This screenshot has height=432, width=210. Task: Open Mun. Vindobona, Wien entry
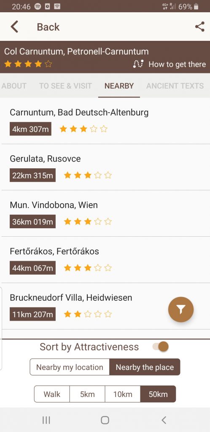coord(105,213)
